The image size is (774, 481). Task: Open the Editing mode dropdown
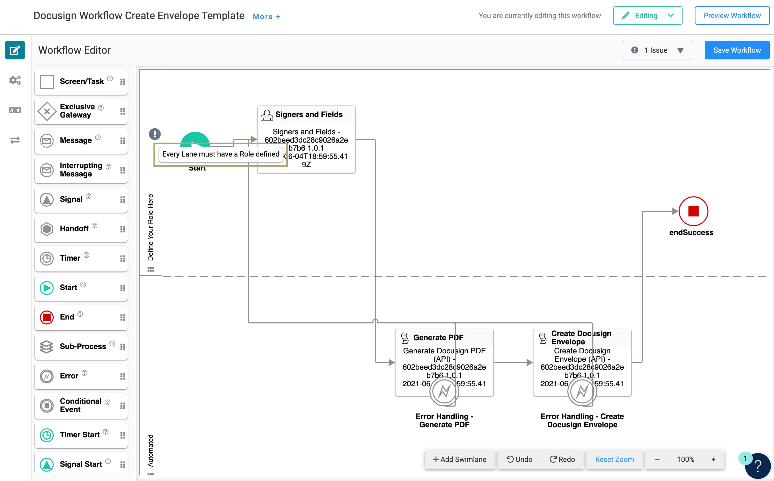(648, 15)
